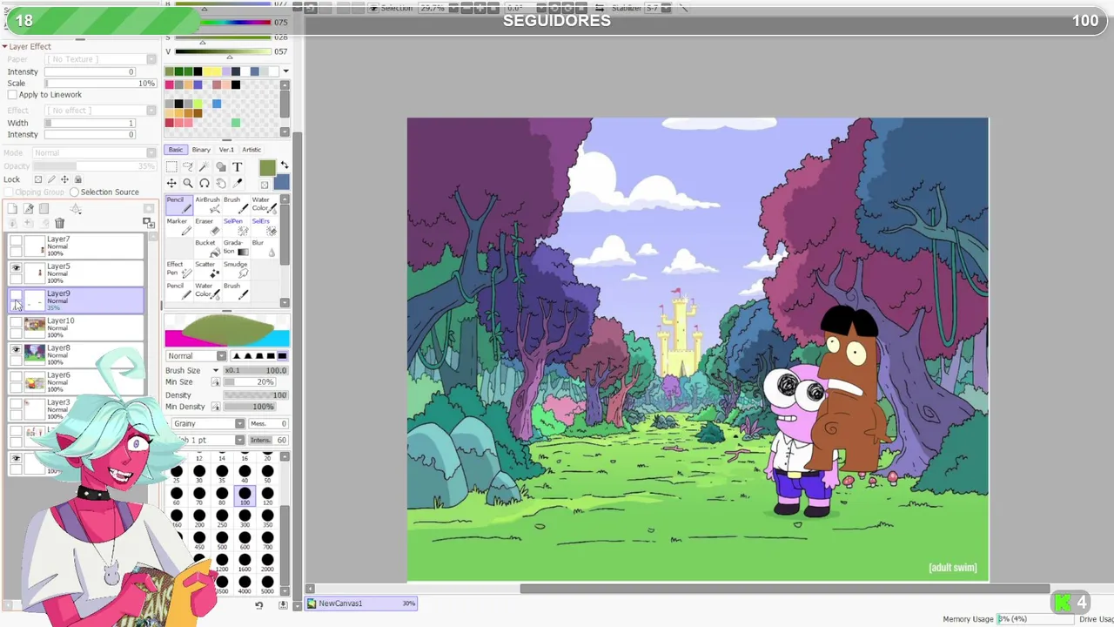The image size is (1114, 627).
Task: Select the Smudge tool
Action: click(235, 270)
